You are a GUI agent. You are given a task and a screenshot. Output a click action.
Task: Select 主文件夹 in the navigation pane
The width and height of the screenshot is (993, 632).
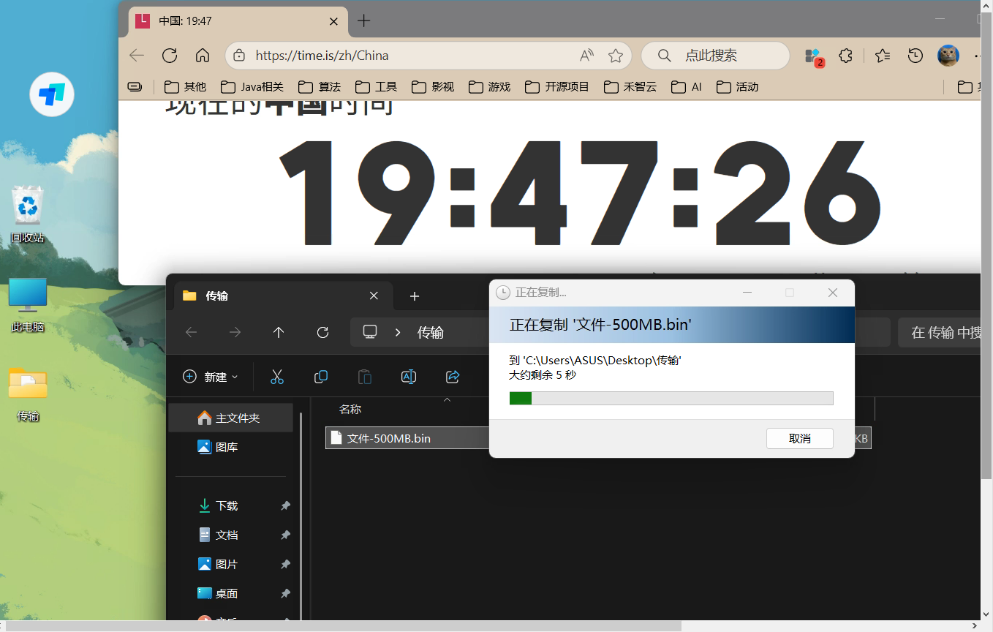(231, 418)
